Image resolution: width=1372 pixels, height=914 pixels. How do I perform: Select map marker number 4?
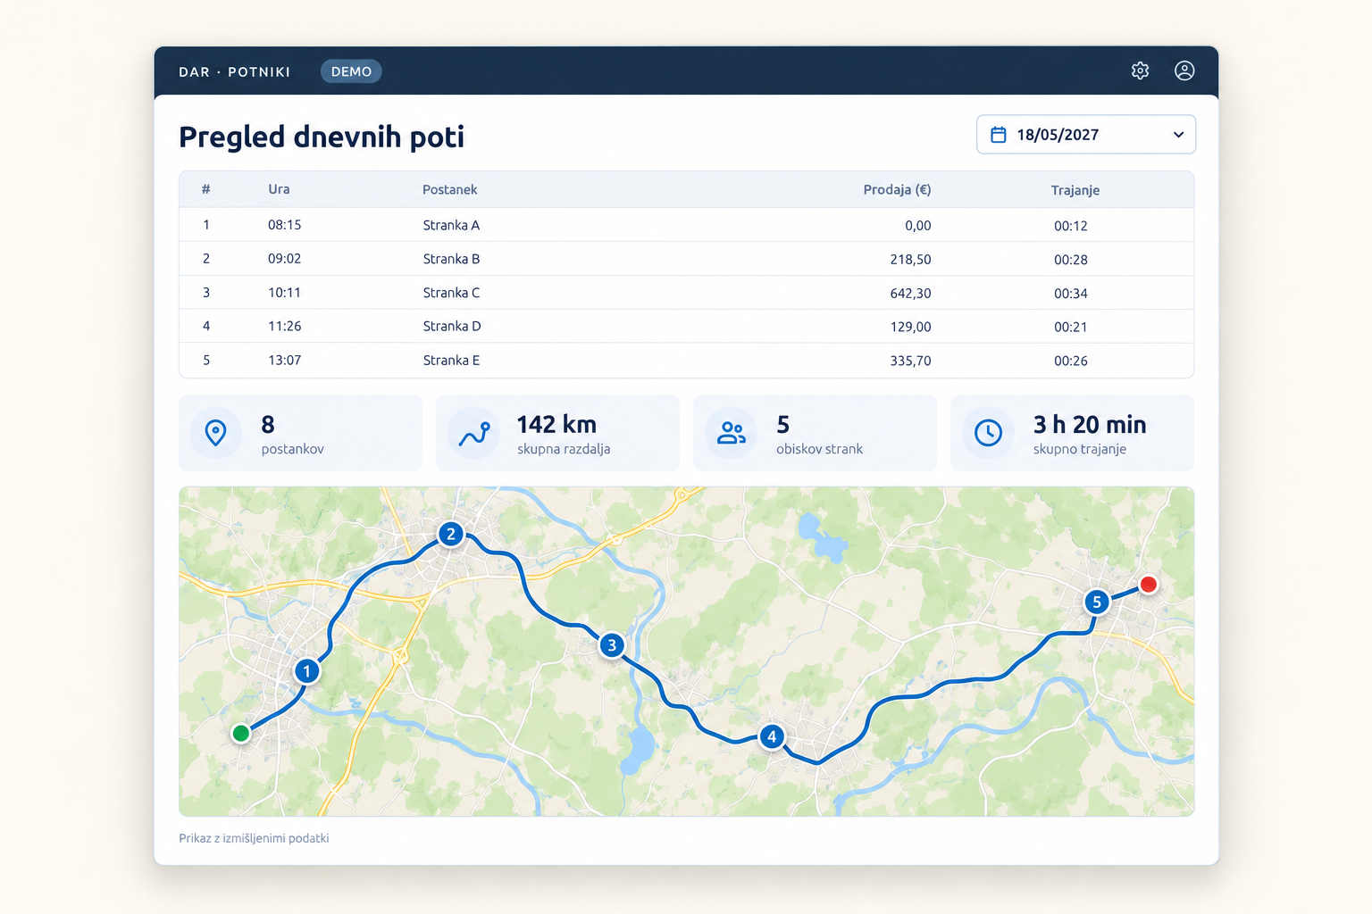[x=772, y=736]
